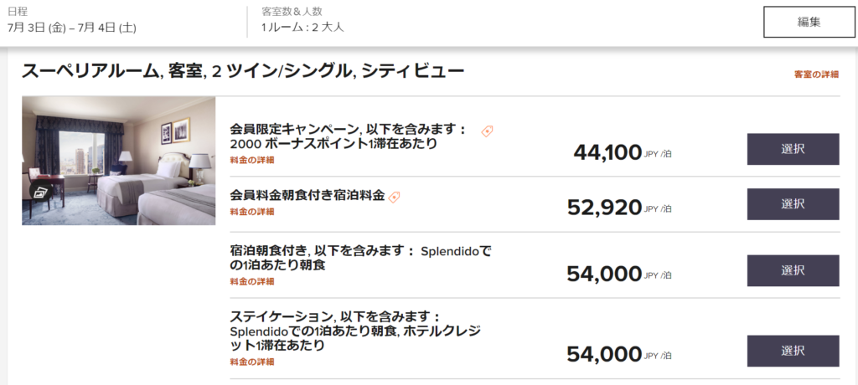The image size is (858, 385).
Task: Click the tag icon beside 会員限定キャンペーン
Action: 487,131
